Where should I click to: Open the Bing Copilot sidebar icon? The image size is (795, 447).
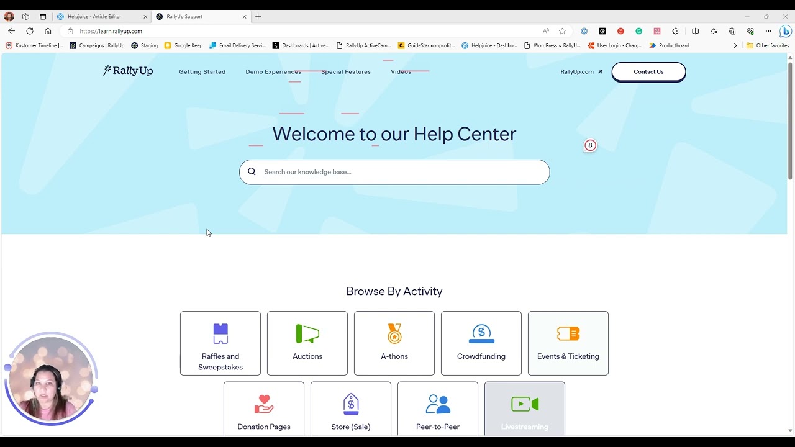click(786, 31)
